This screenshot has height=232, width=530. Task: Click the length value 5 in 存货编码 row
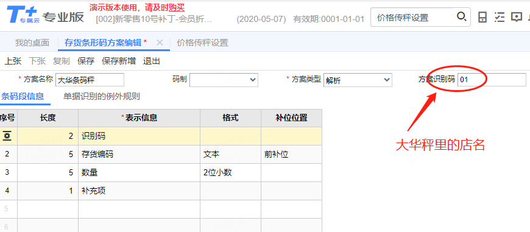pos(48,154)
